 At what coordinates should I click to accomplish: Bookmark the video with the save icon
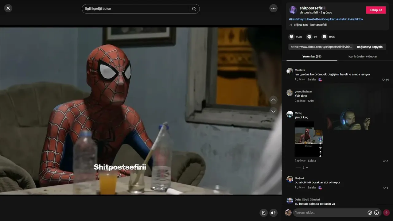pyautogui.click(x=324, y=37)
